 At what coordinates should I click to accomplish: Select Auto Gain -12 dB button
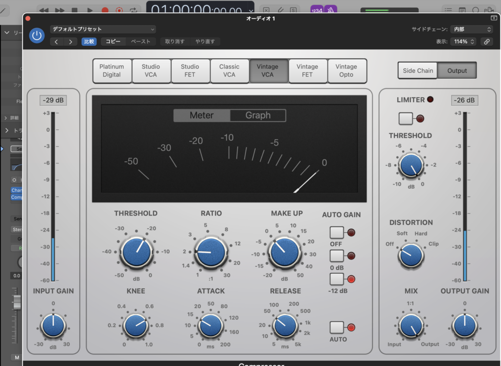point(337,279)
